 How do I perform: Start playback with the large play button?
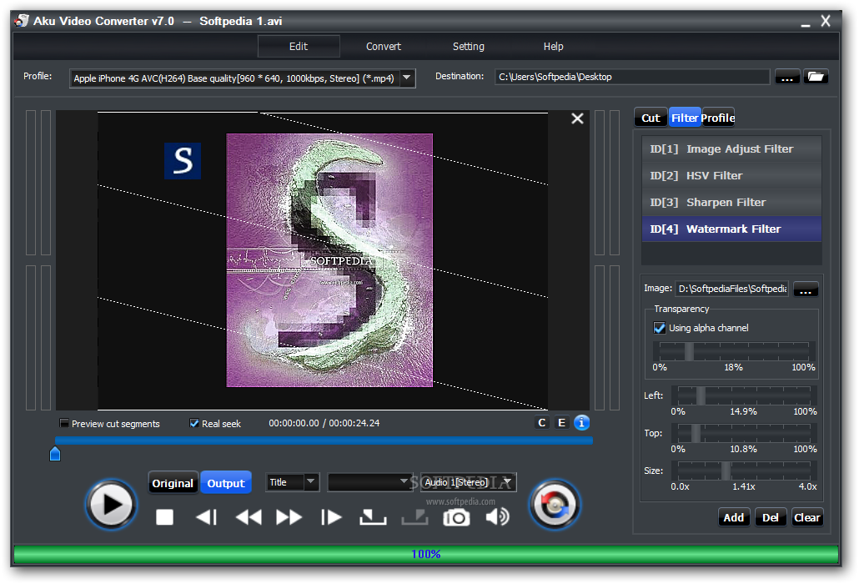click(x=111, y=505)
